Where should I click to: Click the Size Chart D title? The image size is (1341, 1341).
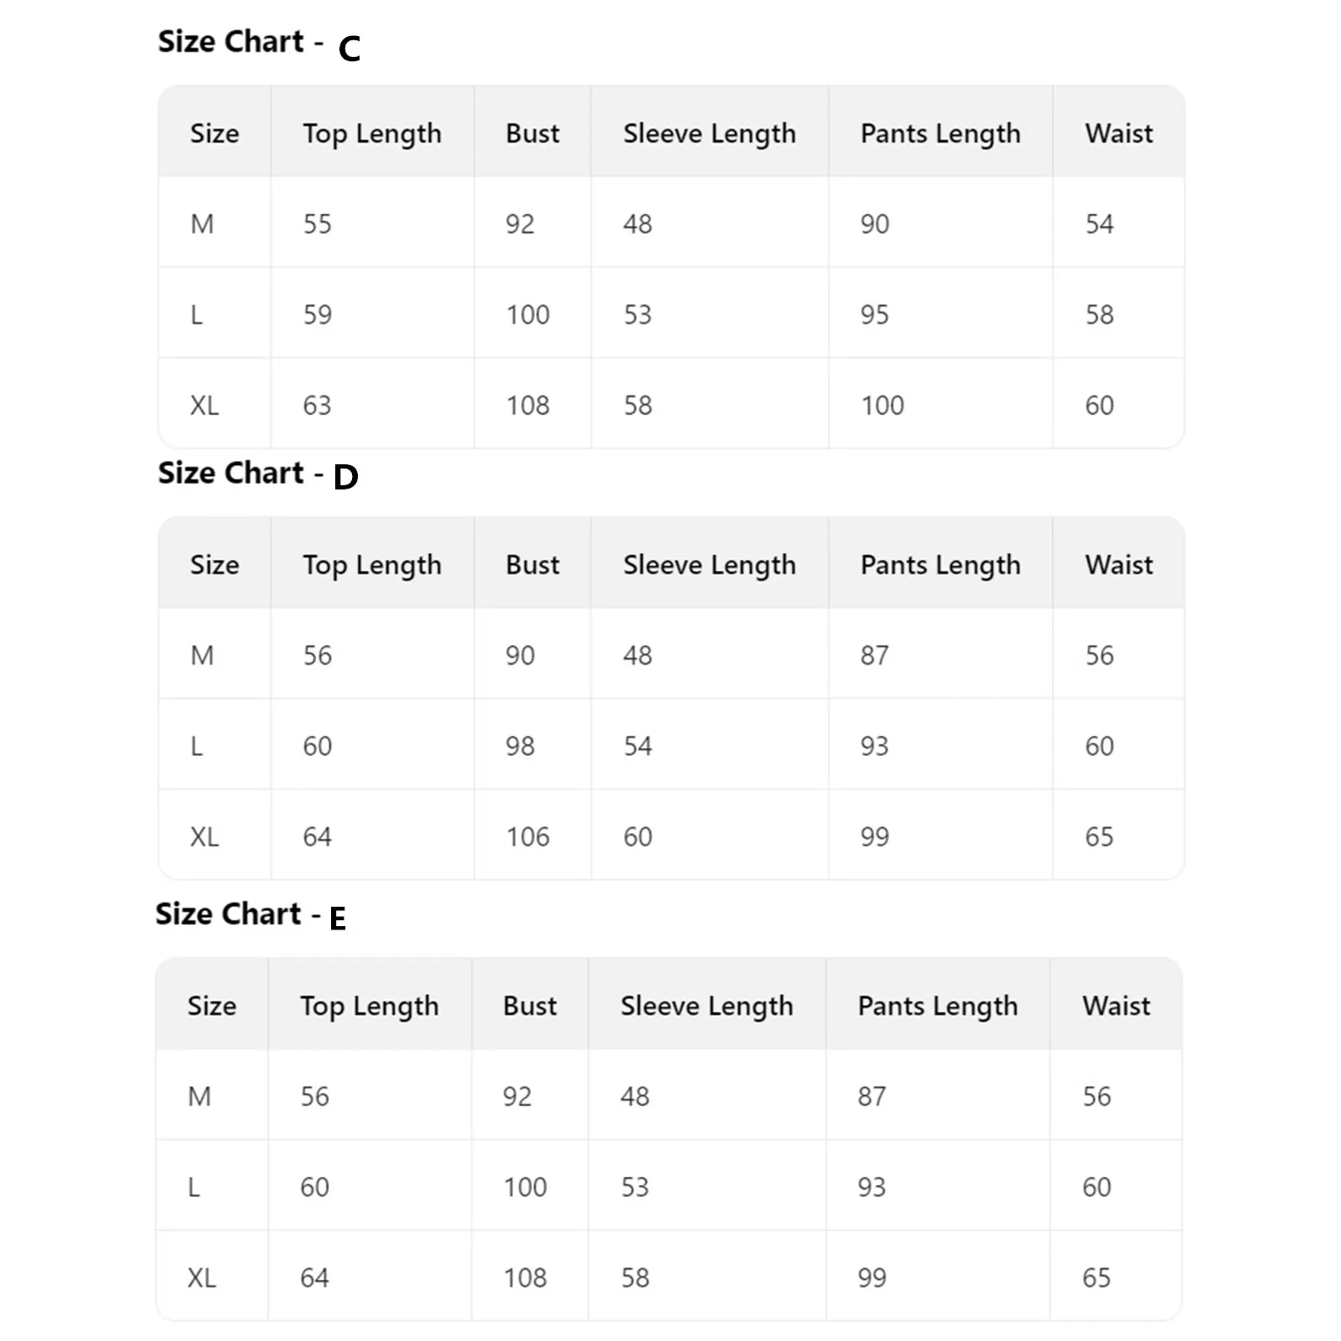(257, 474)
